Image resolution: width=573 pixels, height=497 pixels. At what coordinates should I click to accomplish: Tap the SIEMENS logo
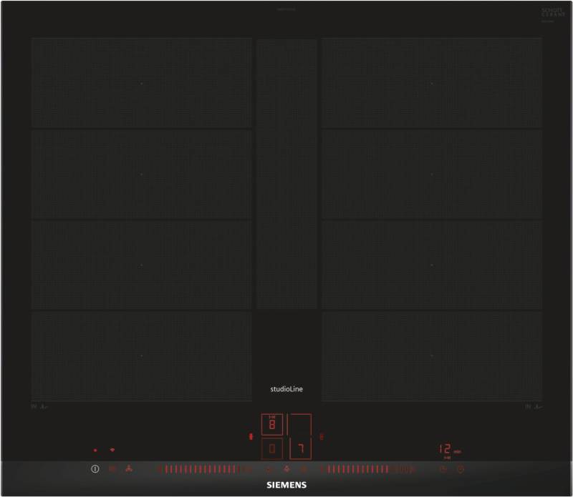tap(286, 485)
